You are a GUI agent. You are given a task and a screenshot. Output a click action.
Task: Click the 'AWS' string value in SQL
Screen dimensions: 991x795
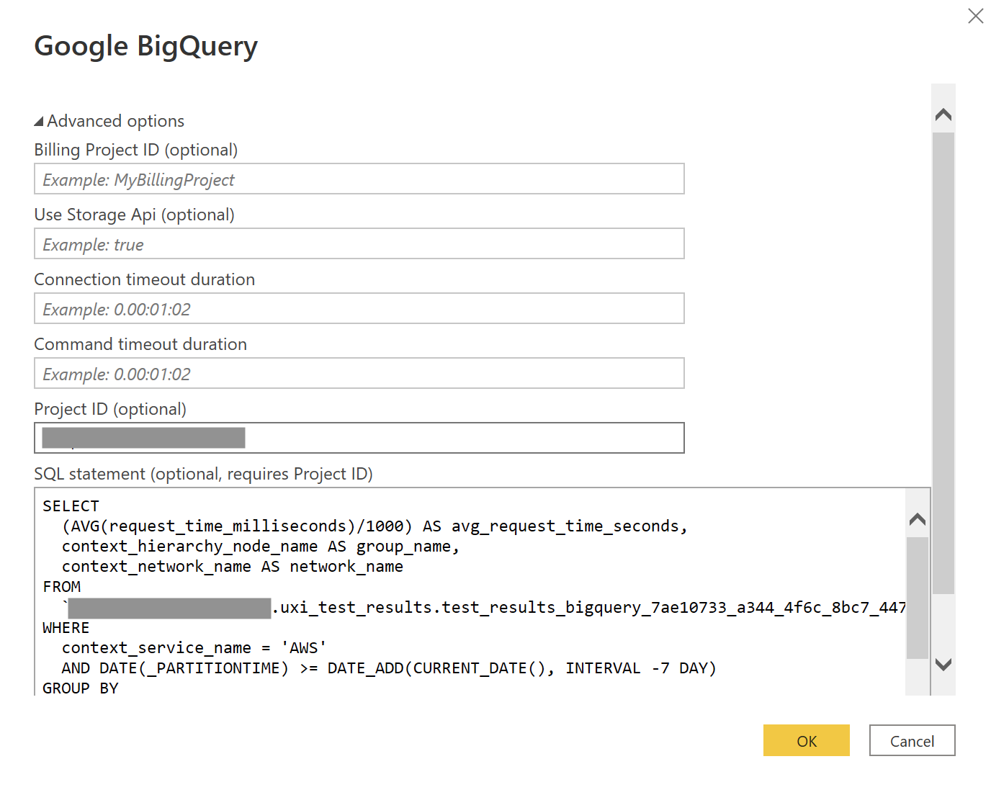click(x=303, y=648)
